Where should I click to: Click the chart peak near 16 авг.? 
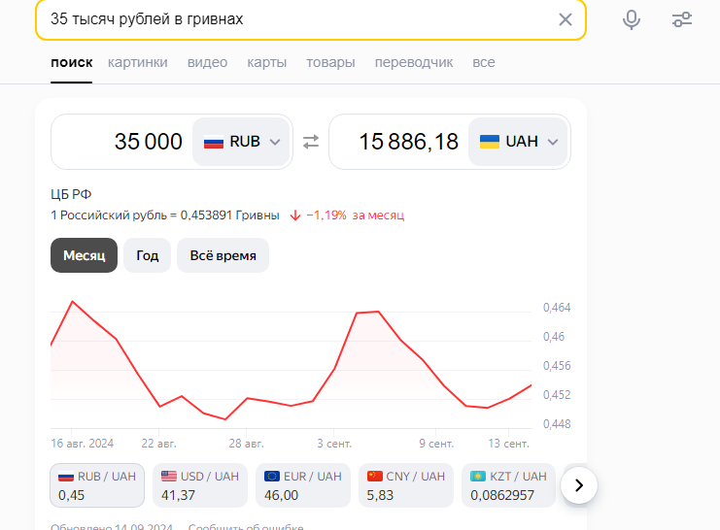click(73, 302)
